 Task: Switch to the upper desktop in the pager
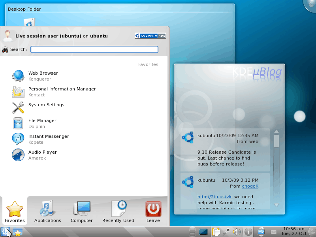(x=192, y=229)
